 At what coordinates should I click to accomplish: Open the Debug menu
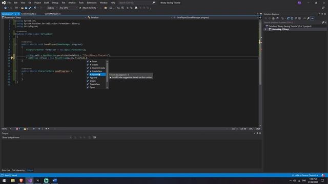55,3
